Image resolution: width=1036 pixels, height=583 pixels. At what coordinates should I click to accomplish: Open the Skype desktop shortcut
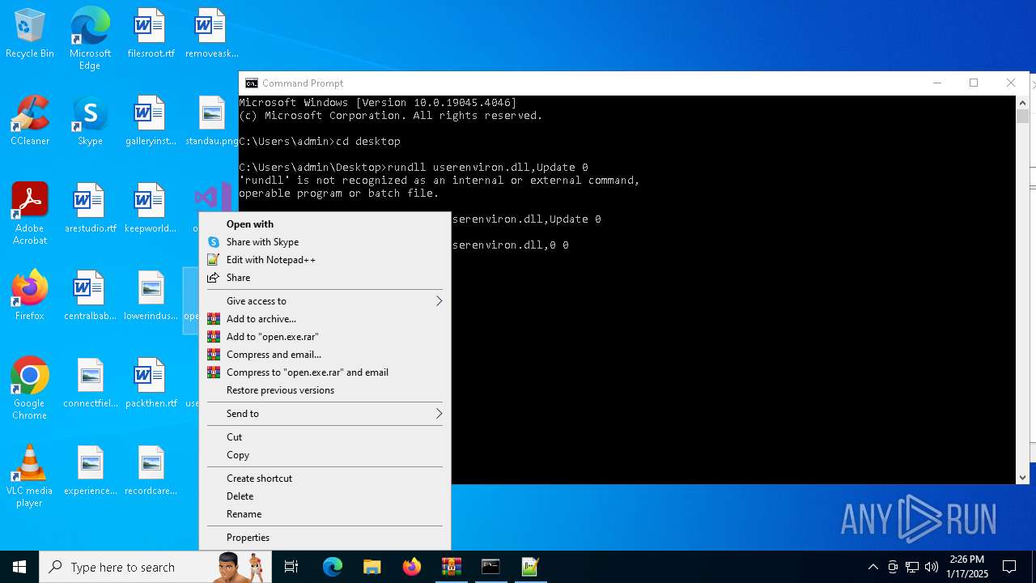point(90,121)
